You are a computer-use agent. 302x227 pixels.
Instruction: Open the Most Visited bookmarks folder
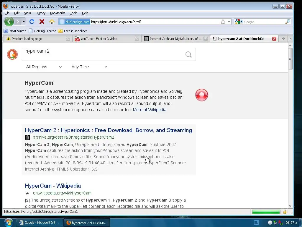15,31
